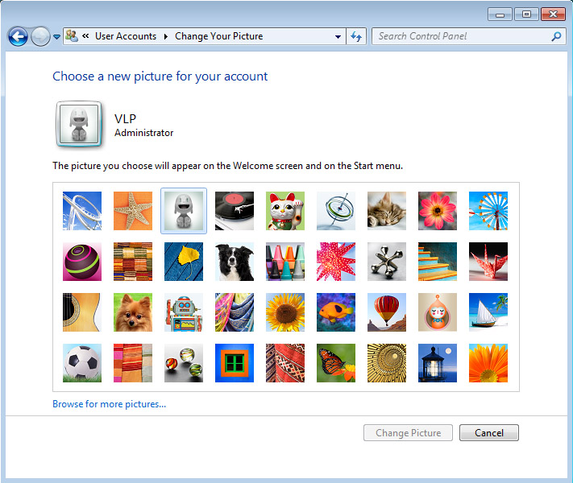Click the User Accounts icon in address bar
The height and width of the screenshot is (483, 573).
[x=72, y=36]
